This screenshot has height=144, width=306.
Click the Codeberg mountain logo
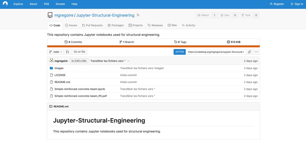pyautogui.click(x=5, y=4)
